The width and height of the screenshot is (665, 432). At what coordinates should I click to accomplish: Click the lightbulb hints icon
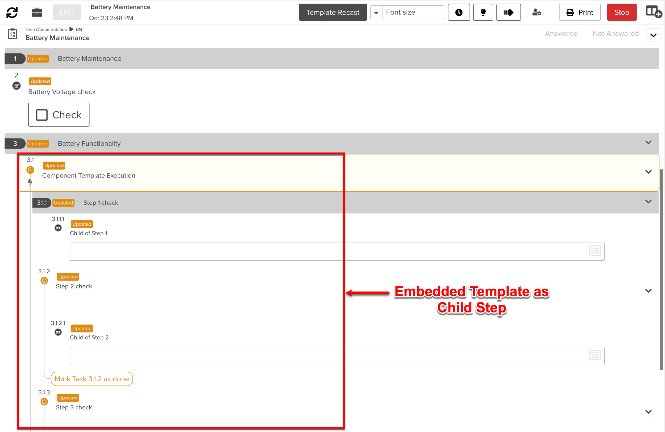click(483, 12)
